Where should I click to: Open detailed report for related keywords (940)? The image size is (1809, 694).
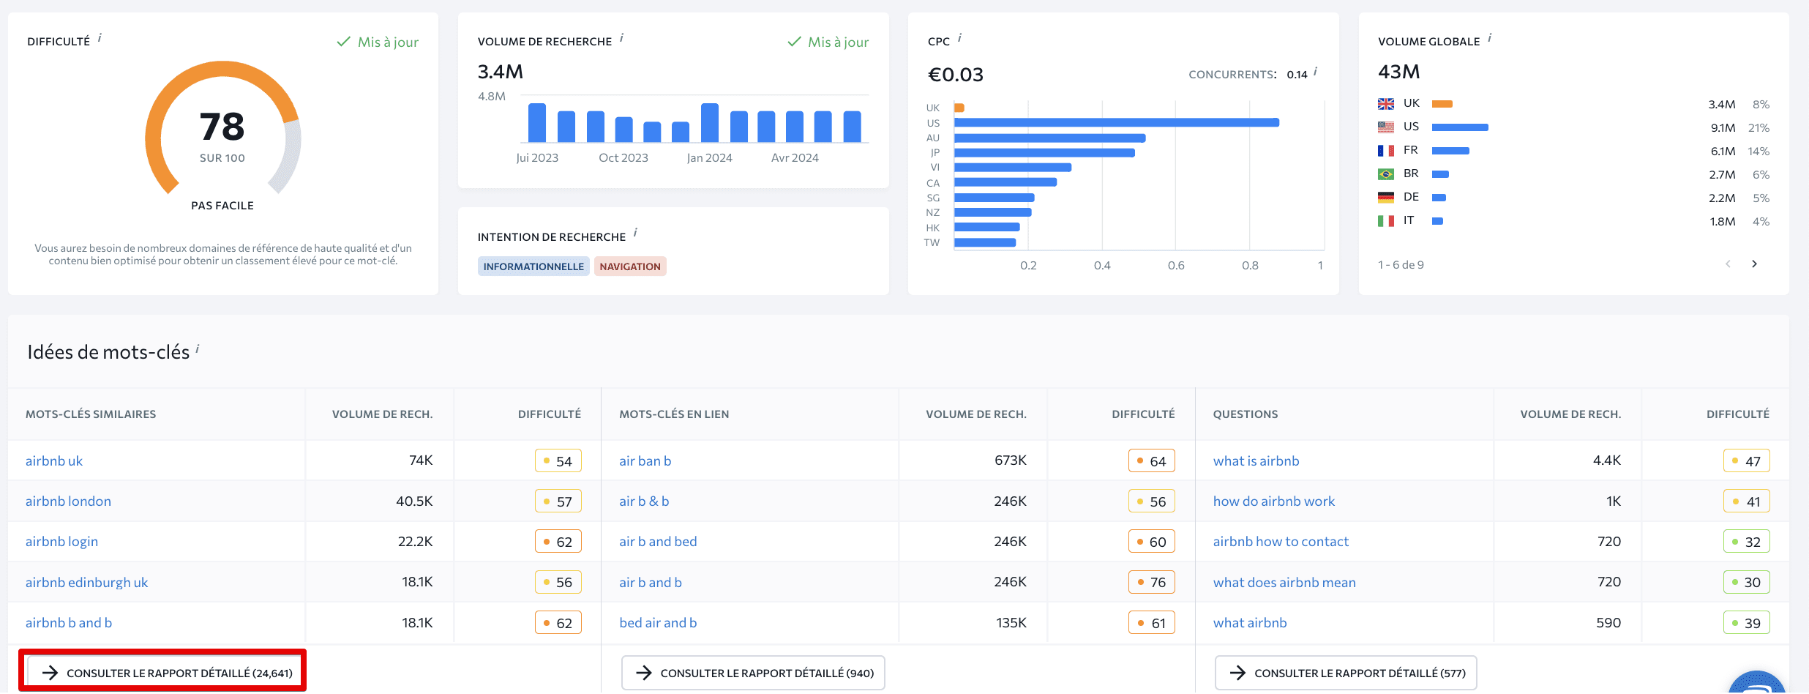(753, 673)
